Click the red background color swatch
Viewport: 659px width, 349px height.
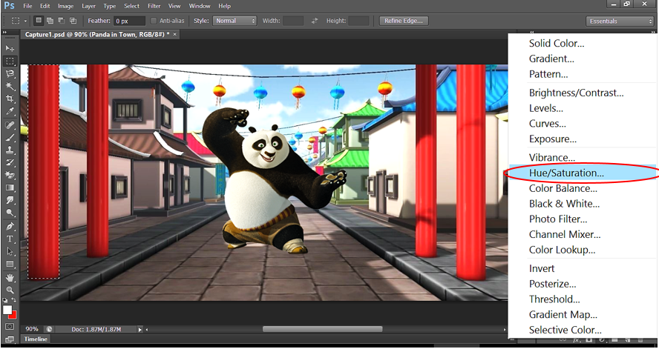pos(13,316)
